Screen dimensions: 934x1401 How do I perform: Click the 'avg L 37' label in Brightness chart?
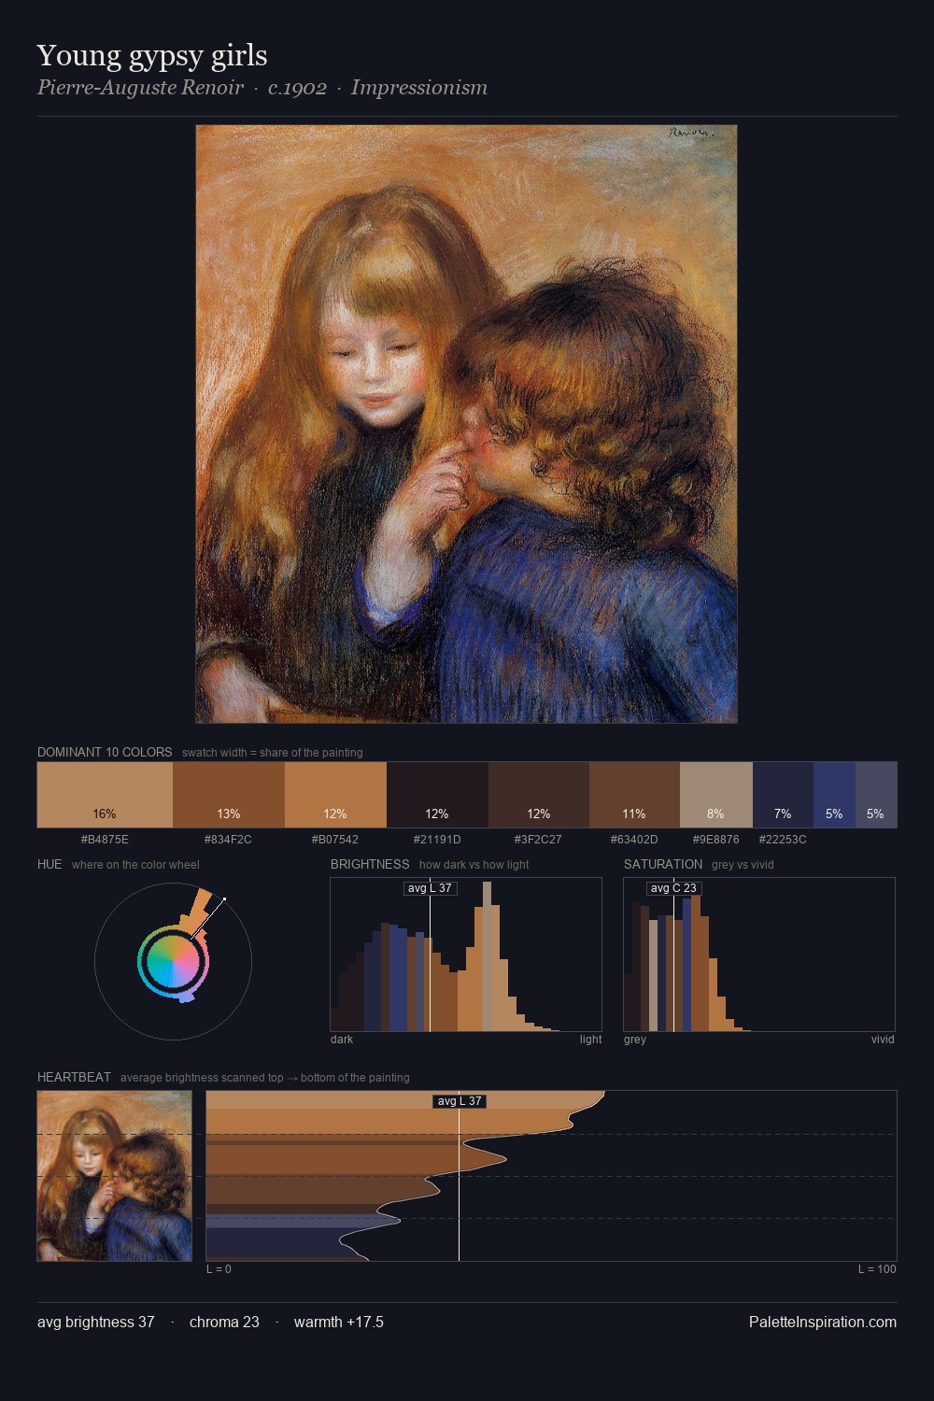click(x=430, y=888)
